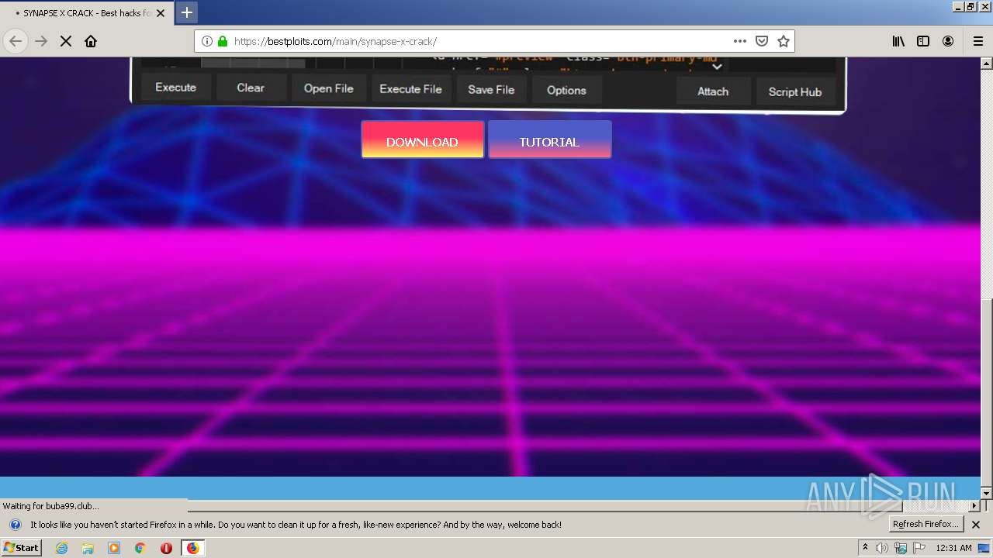Open Firefox account icon

click(x=948, y=41)
